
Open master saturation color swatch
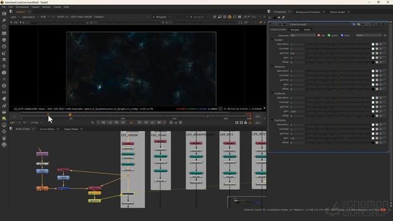tap(373, 44)
